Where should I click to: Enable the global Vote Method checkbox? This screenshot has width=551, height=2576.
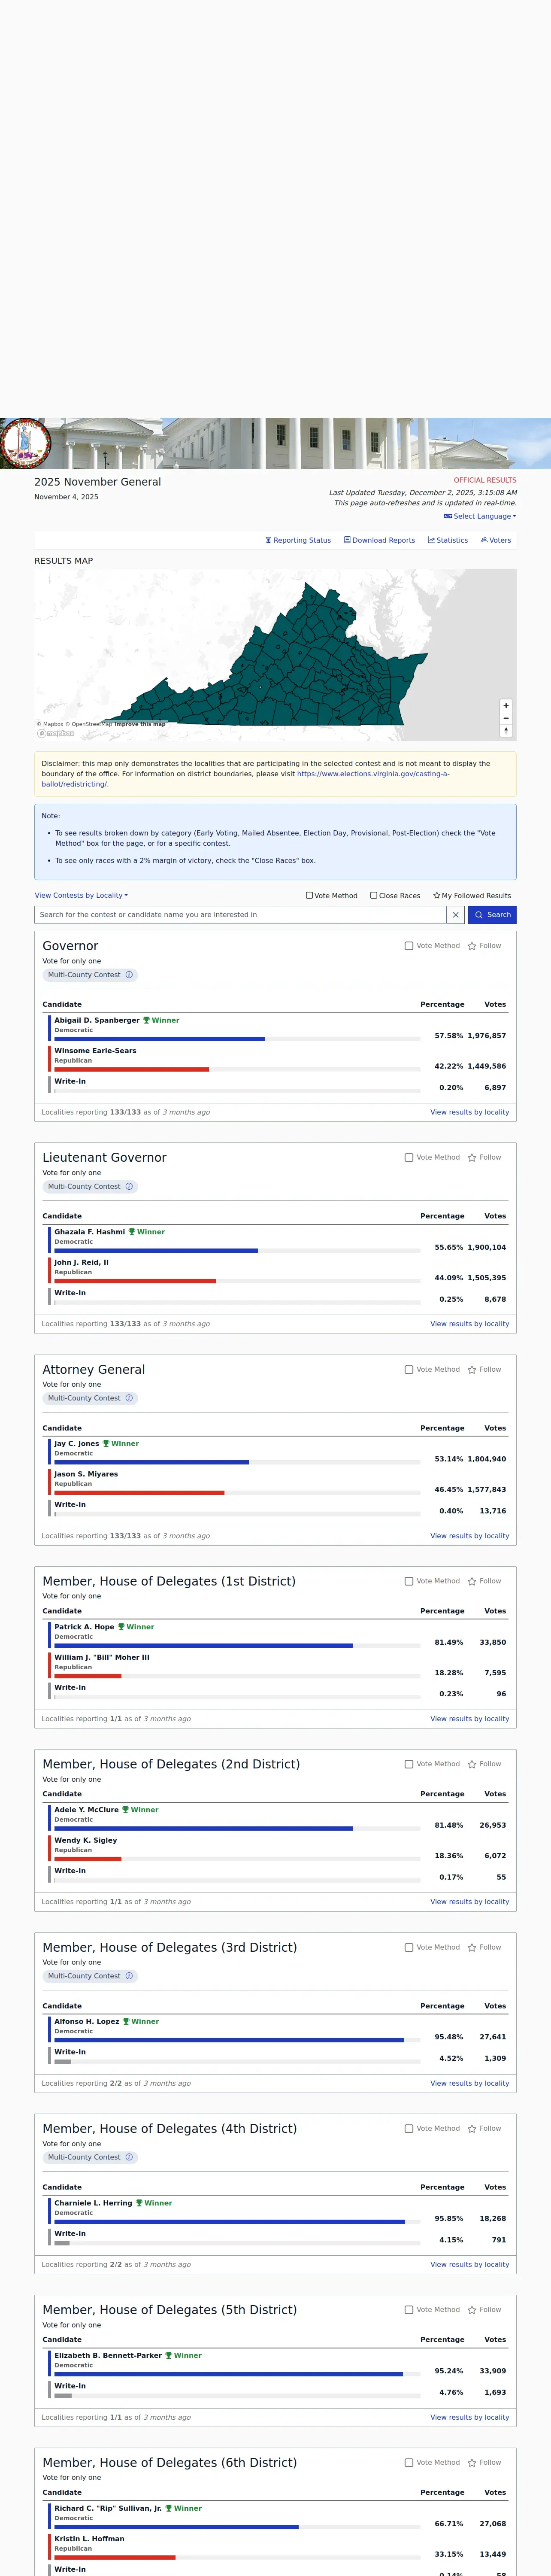click(x=310, y=896)
